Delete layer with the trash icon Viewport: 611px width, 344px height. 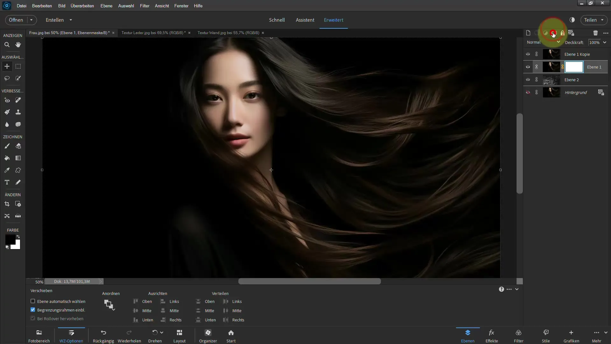[595, 33]
